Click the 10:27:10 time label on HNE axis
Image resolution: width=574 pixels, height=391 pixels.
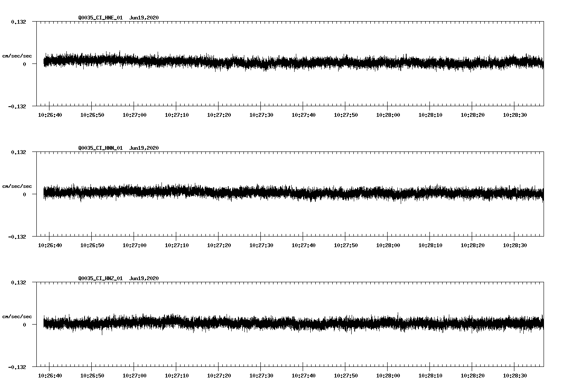(177, 115)
